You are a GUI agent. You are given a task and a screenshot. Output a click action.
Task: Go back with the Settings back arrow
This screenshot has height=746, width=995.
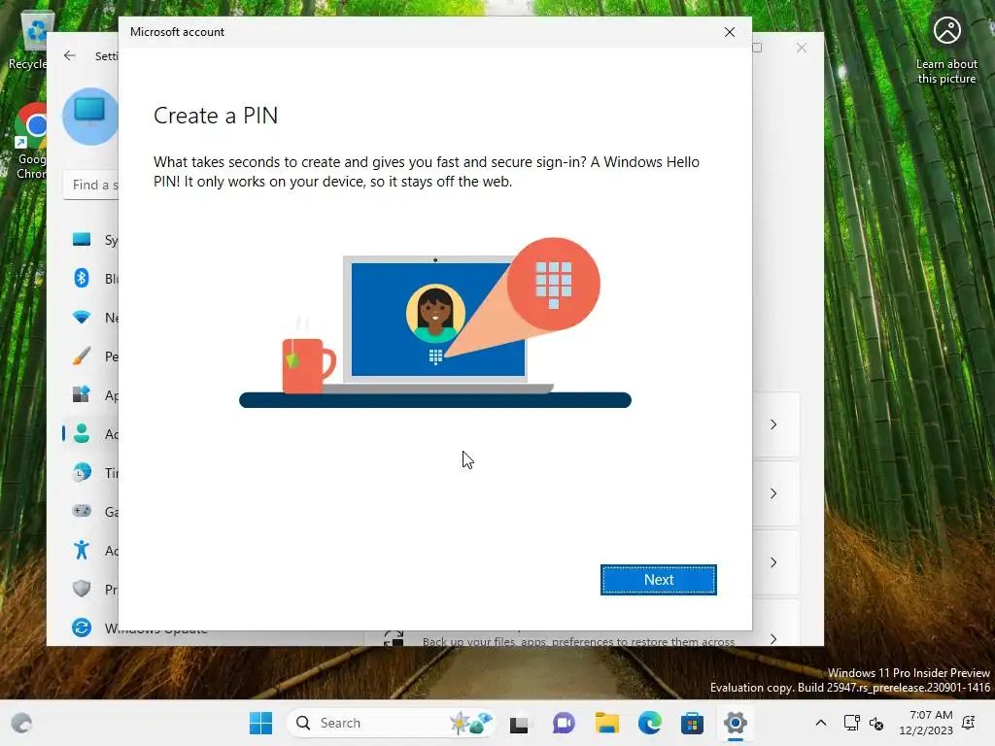click(70, 55)
